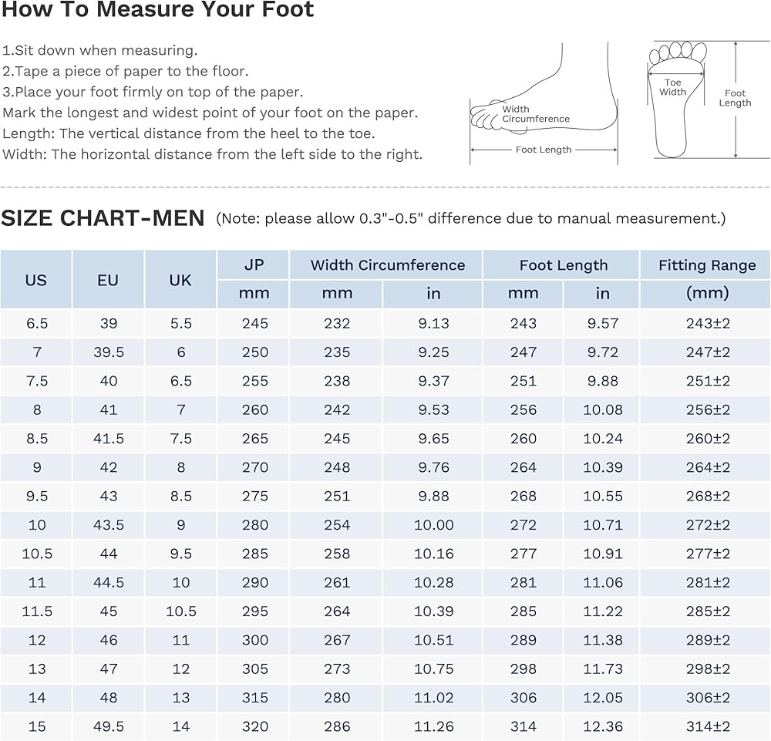Choose the US size 6.5 cell
The image size is (771, 741).
click(36, 323)
